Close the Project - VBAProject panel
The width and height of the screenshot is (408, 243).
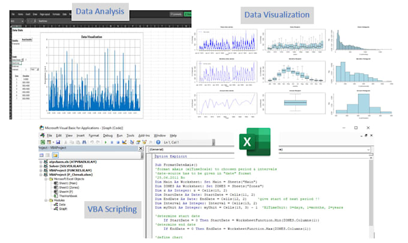[x=141, y=148]
